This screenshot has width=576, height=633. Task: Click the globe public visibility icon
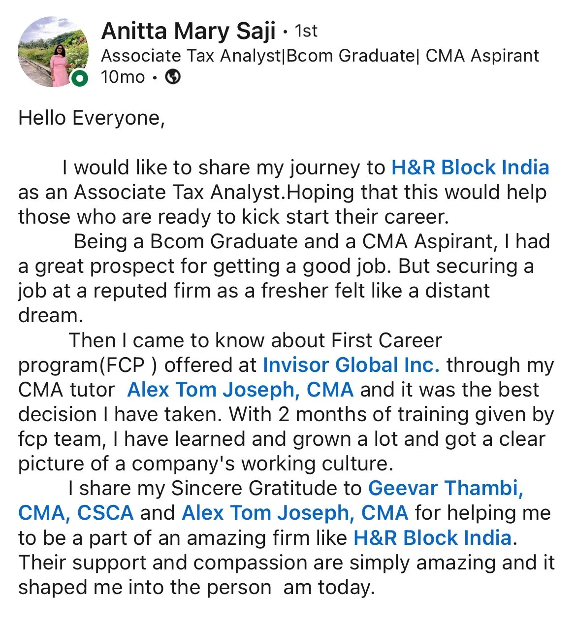click(172, 77)
